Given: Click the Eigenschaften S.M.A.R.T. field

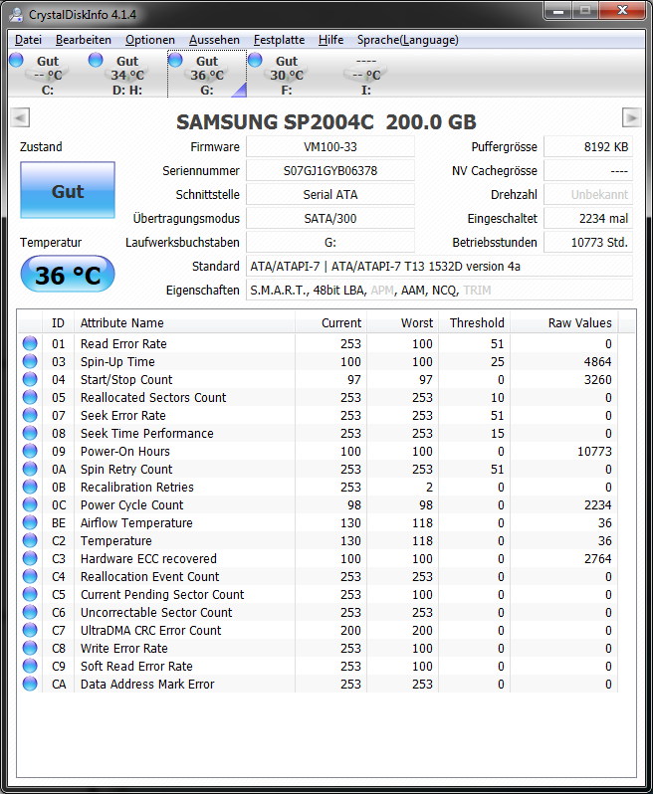Looking at the screenshot, I should 439,291.
